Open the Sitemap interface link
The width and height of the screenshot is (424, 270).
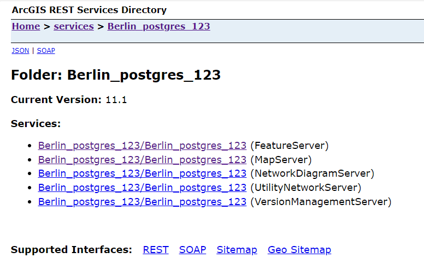(237, 250)
